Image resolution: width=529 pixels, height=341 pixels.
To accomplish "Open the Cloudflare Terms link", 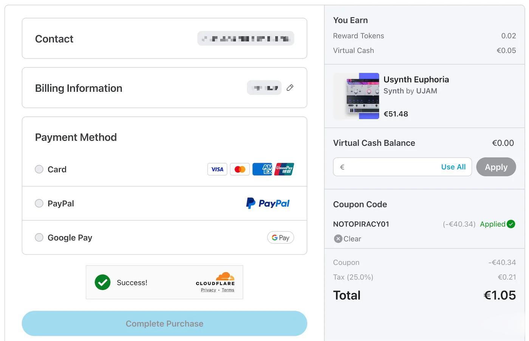I will tap(228, 290).
